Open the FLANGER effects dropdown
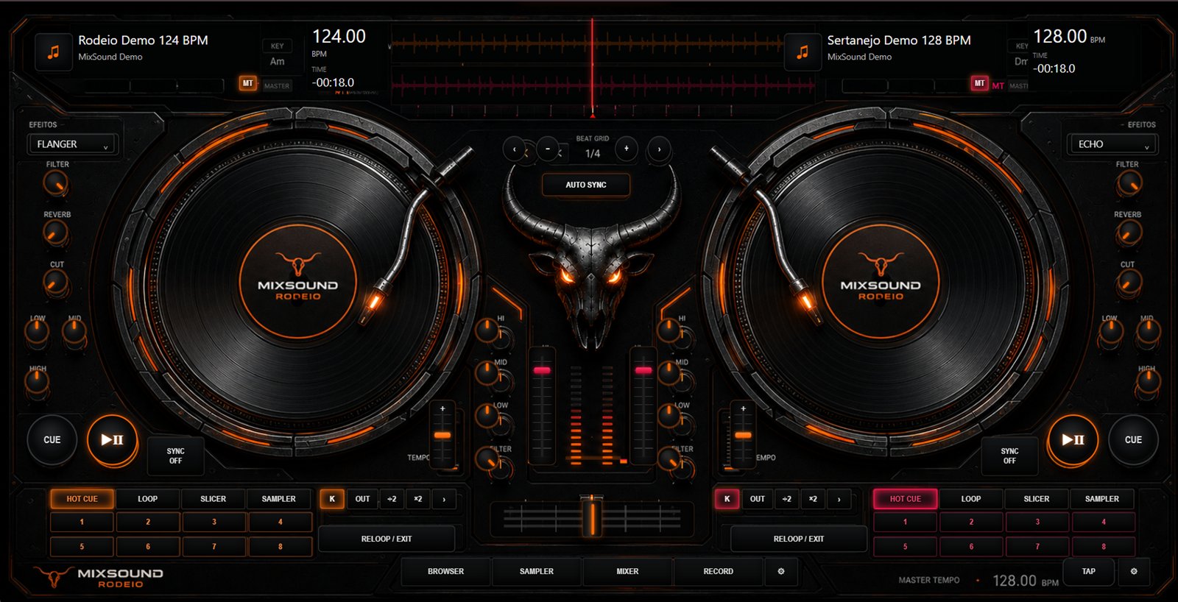The image size is (1178, 602). click(72, 144)
